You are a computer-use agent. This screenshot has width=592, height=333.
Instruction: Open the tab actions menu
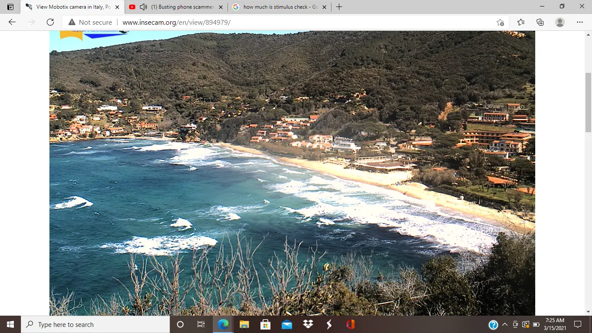click(x=10, y=7)
